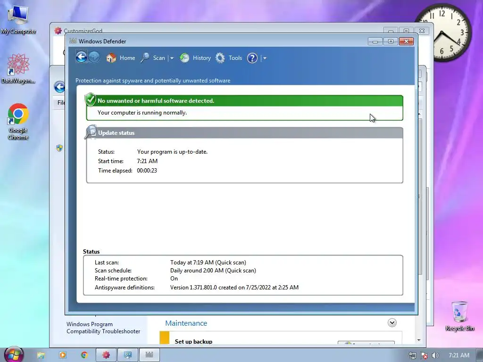
Task: Click the Time elapsed value 00:00:23
Action: pyautogui.click(x=147, y=171)
